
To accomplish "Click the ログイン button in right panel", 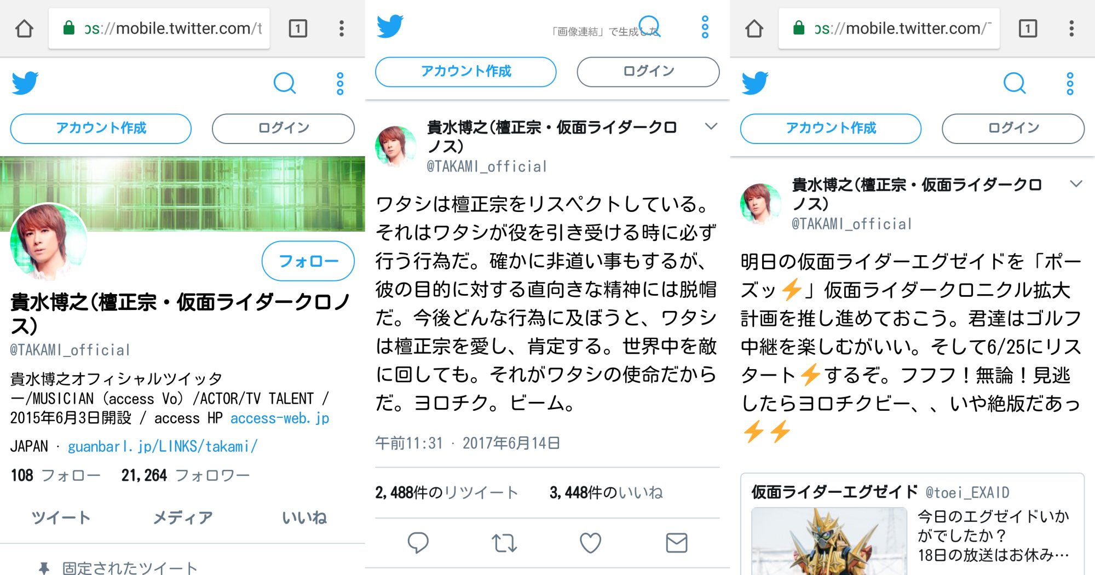I will (1013, 128).
